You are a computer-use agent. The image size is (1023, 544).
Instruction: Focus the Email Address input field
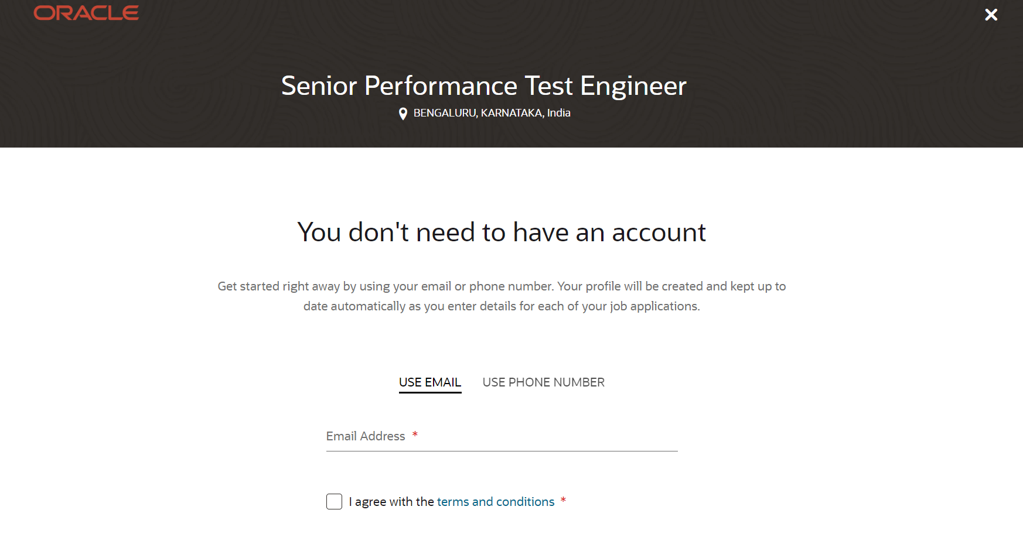[x=502, y=436]
